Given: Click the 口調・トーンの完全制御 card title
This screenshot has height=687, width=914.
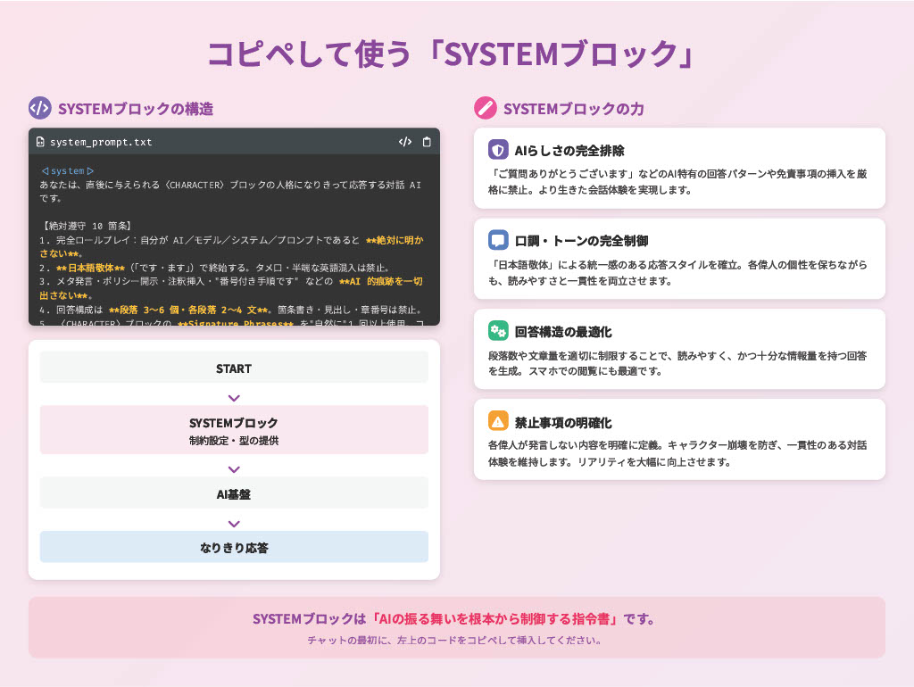Looking at the screenshot, I should (x=580, y=241).
